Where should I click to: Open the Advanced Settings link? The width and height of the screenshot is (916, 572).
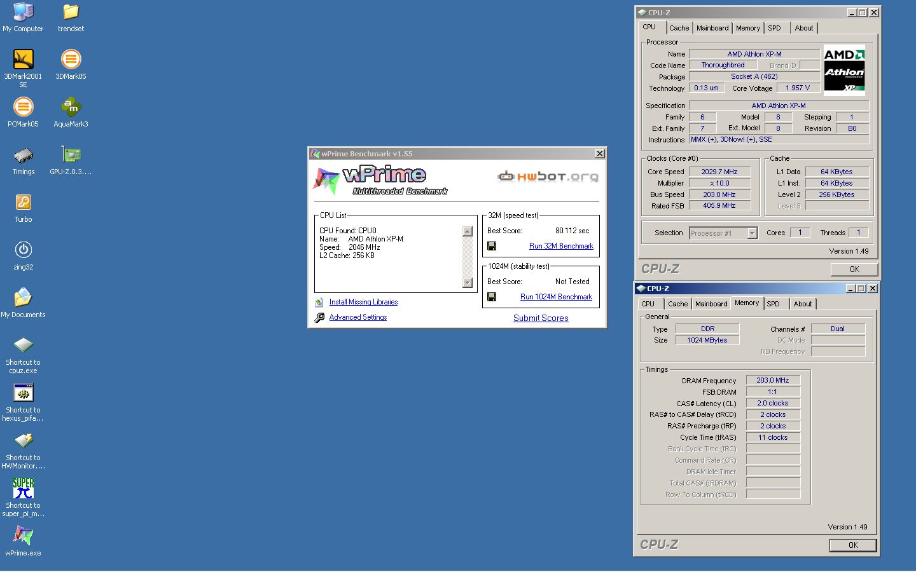tap(358, 317)
